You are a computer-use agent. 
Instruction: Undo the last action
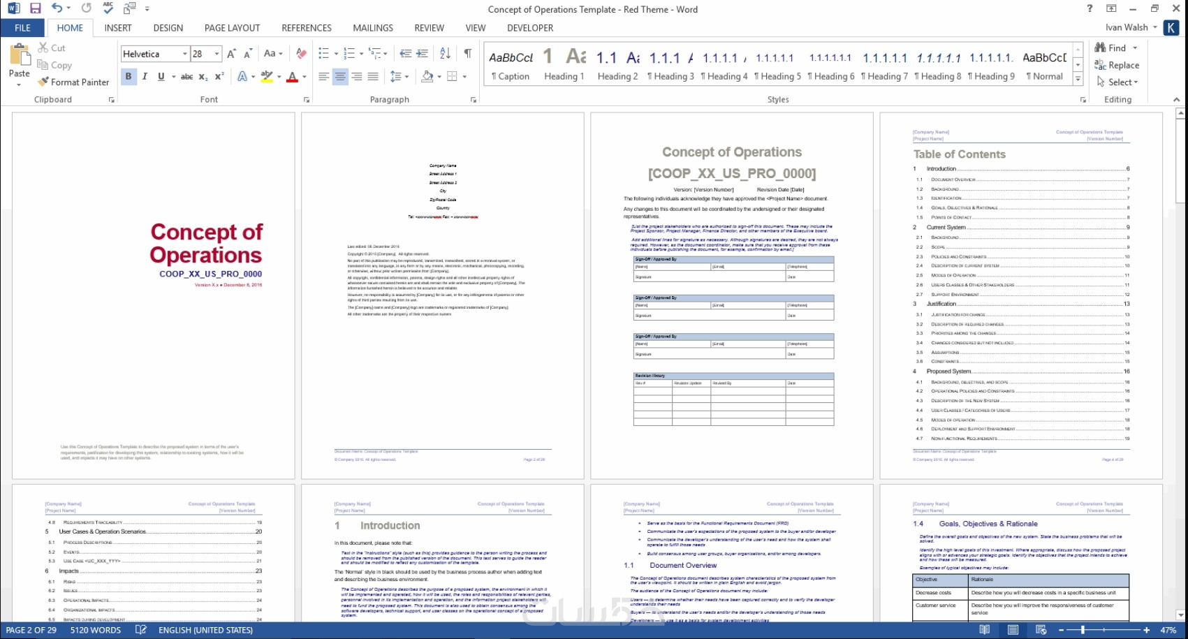[57, 8]
